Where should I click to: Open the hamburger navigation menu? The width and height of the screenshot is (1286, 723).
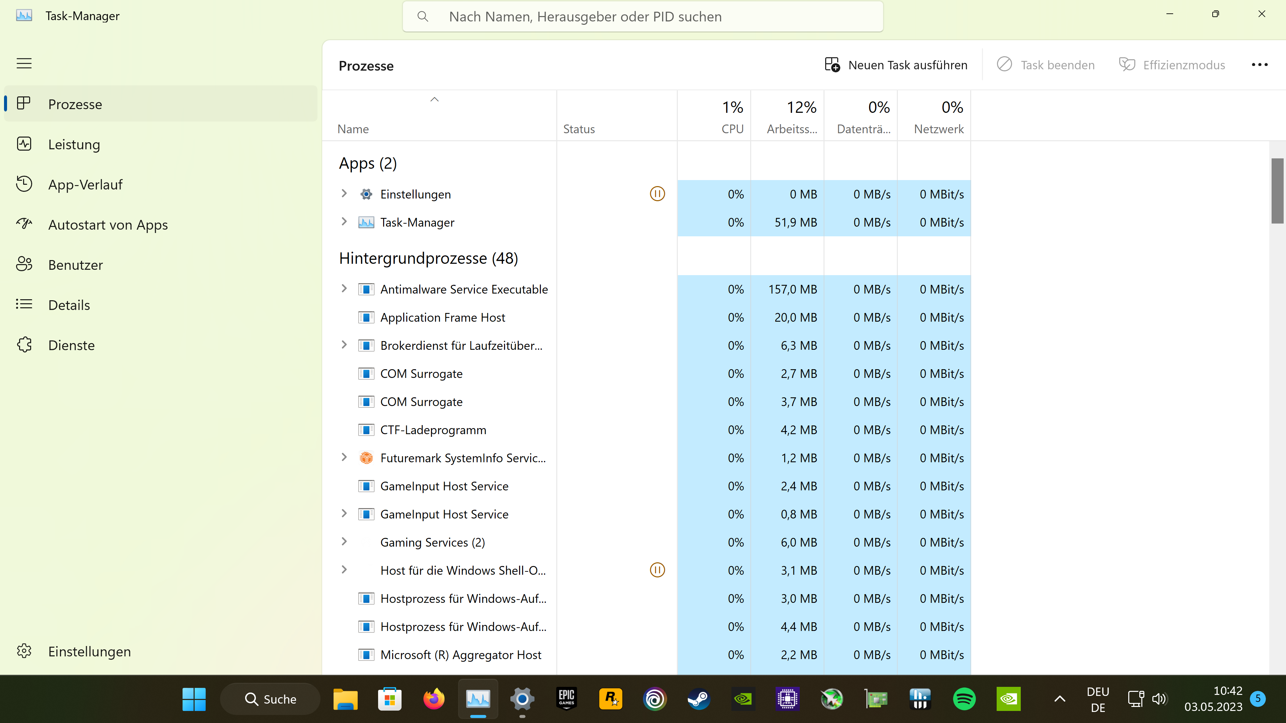pyautogui.click(x=24, y=63)
